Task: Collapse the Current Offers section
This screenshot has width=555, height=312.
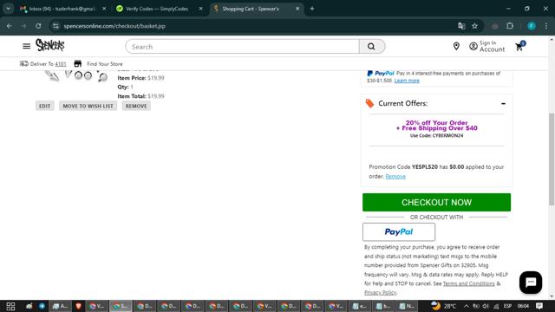Action: pos(503,104)
